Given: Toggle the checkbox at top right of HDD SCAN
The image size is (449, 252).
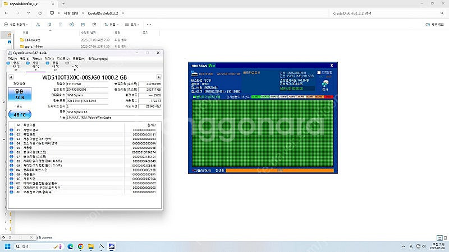Looking at the screenshot, I should (x=319, y=73).
